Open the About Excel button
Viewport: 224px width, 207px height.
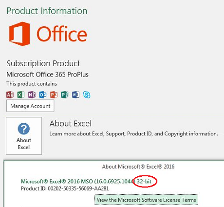pyautogui.click(x=24, y=136)
